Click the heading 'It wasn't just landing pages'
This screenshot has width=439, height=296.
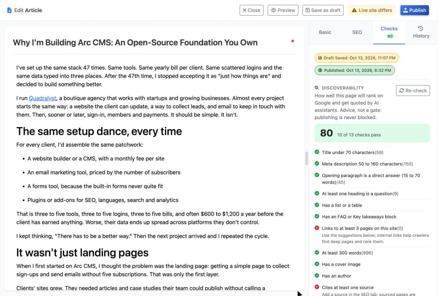(82, 252)
